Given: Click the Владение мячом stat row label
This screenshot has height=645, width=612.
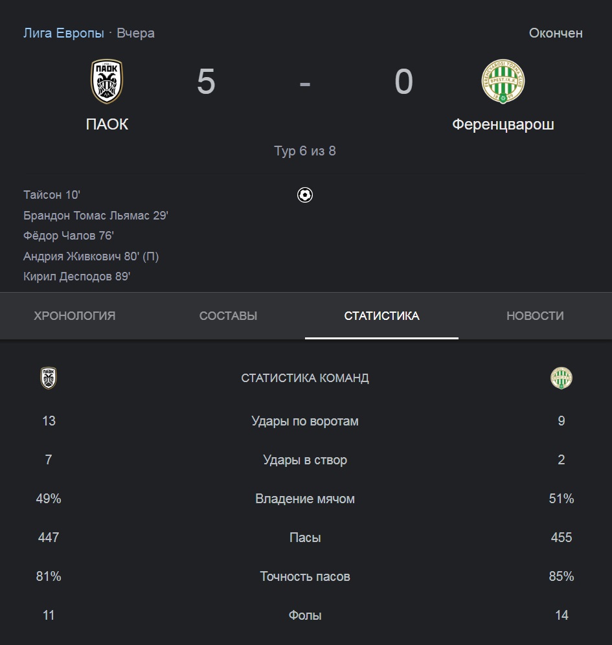Looking at the screenshot, I should (305, 499).
